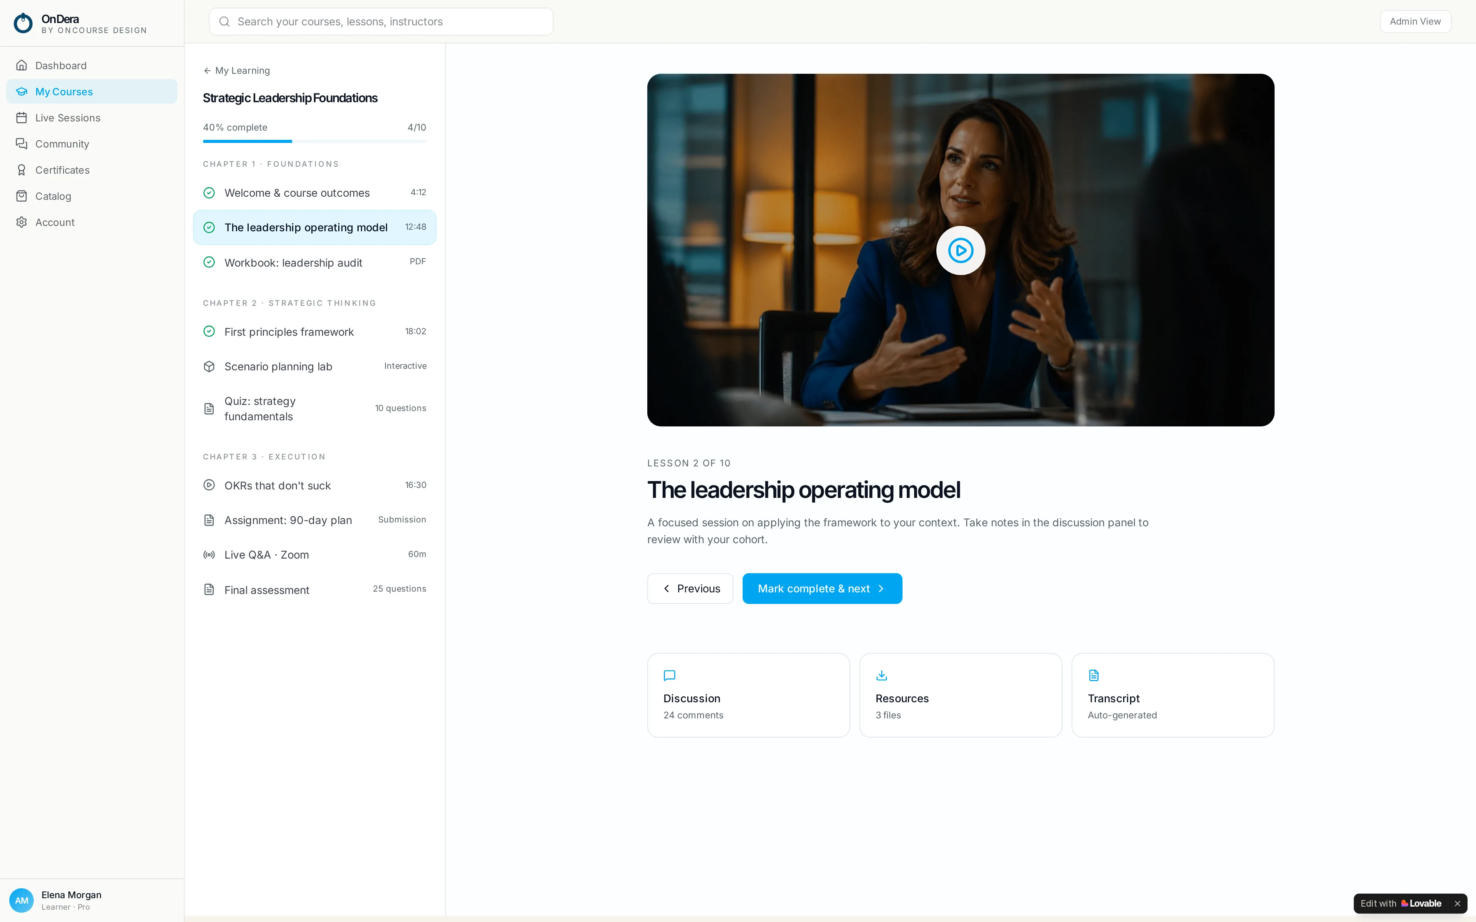Viewport: 1476px width, 922px height.
Task: Click the document icon for Quiz: strategy fundamentals
Action: pos(209,408)
